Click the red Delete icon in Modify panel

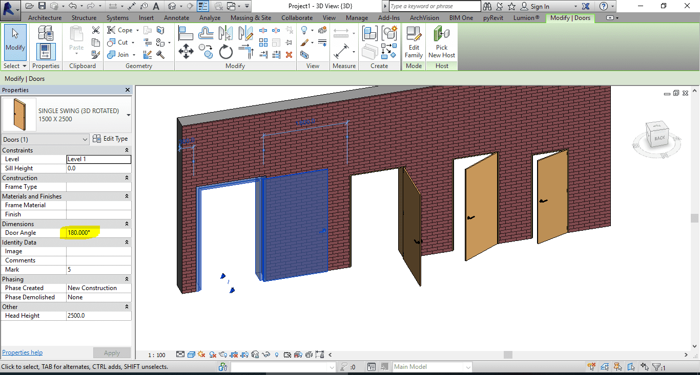289,54
